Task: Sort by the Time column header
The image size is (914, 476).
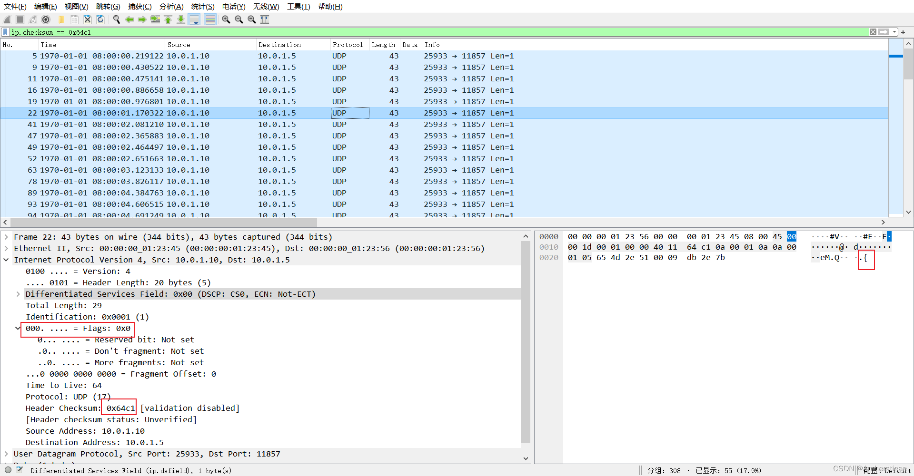Action: coord(101,45)
